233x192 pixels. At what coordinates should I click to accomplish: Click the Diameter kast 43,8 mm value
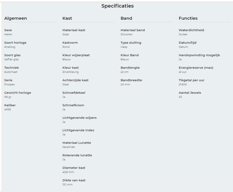pyautogui.click(x=68, y=172)
